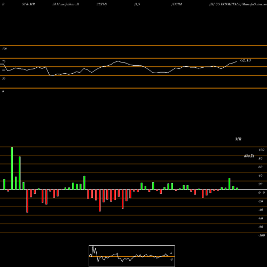267x267 pixels.
Task: Click the RSI axis label 100
Action: point(4,49)
